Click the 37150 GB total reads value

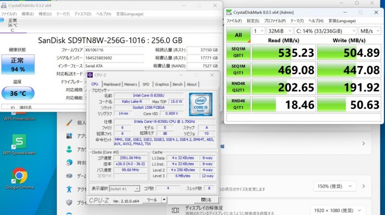pos(203,50)
